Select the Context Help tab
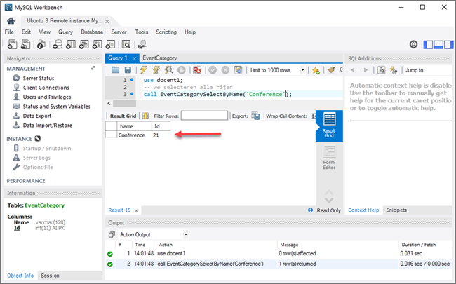Screen dimensions: 456x284 (363, 210)
